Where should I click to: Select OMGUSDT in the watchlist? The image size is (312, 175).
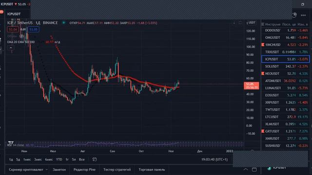click(x=285, y=37)
